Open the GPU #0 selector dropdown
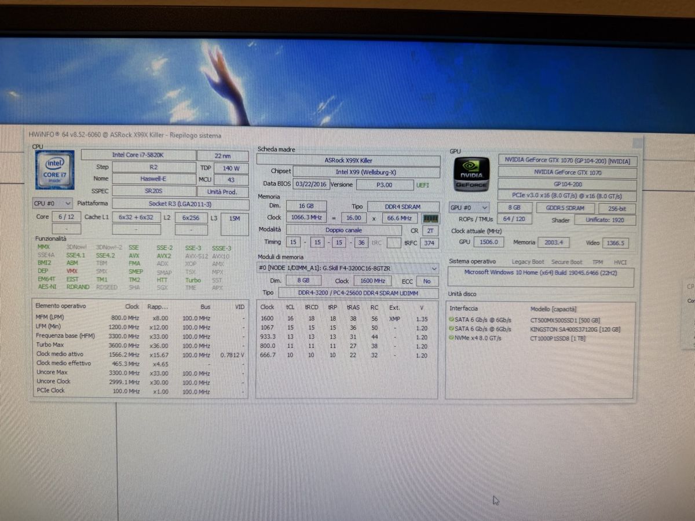This screenshot has width=695, height=521. pos(469,208)
